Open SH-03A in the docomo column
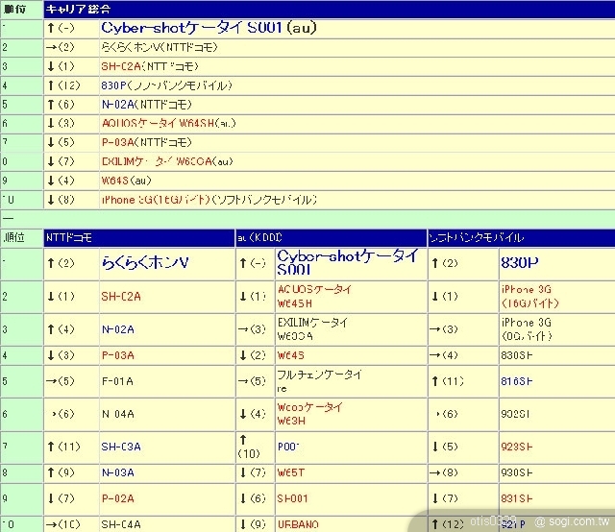The image size is (615, 532). coord(121,447)
